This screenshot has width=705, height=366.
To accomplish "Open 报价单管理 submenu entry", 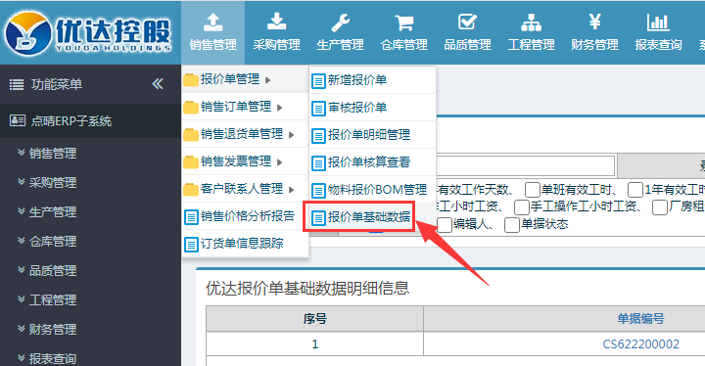I will point(245,79).
